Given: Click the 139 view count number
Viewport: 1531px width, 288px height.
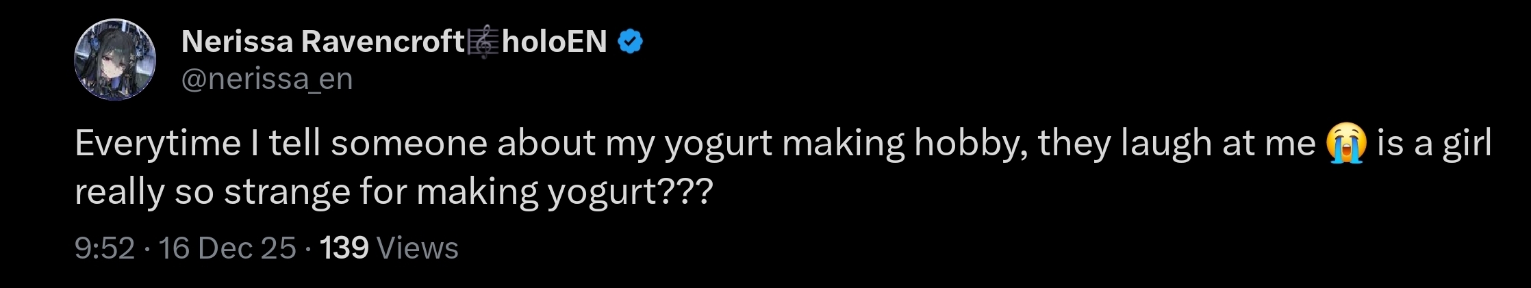Looking at the screenshot, I should pyautogui.click(x=344, y=248).
